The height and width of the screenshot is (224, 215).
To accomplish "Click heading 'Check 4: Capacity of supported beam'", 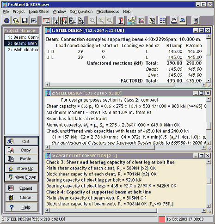I will pos(98,192).
